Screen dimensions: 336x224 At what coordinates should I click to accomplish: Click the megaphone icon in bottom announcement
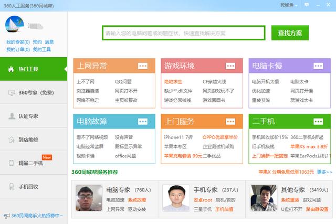coord(6,216)
